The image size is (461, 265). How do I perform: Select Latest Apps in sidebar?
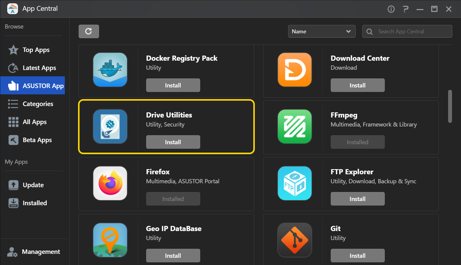(39, 68)
